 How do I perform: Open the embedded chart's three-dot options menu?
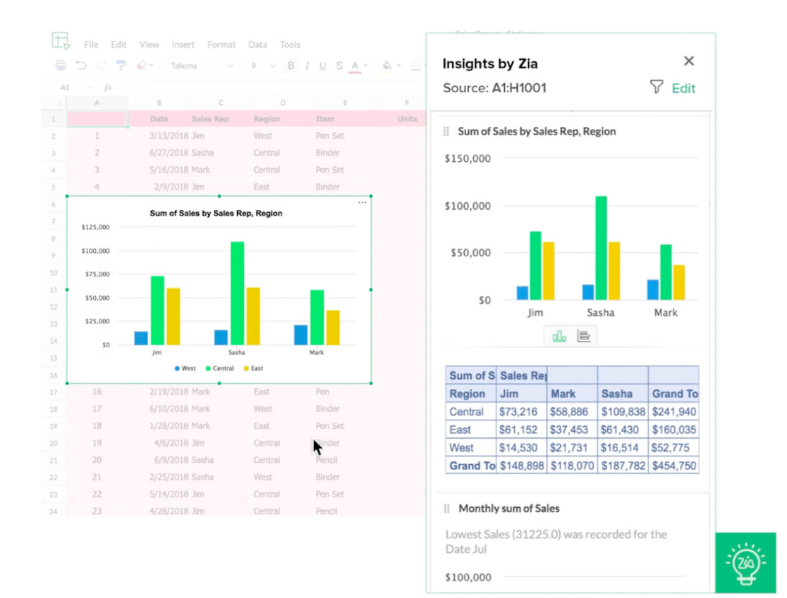point(362,203)
